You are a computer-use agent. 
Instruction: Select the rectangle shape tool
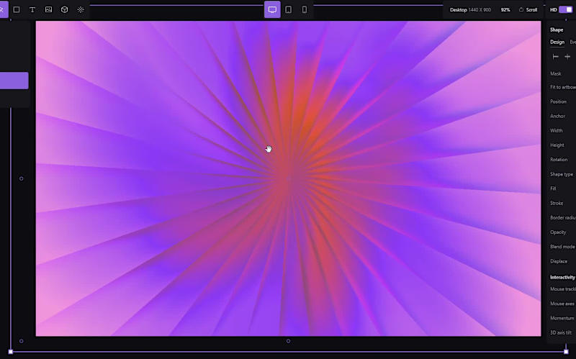click(17, 9)
